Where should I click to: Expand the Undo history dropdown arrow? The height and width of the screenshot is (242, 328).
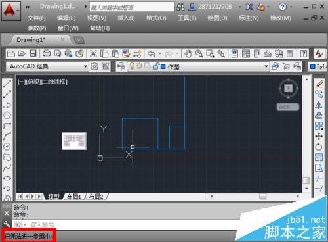[x=160, y=53]
